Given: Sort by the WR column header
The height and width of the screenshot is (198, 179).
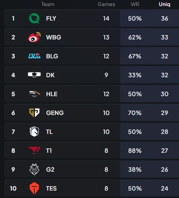Looking at the screenshot, I should tap(135, 4).
